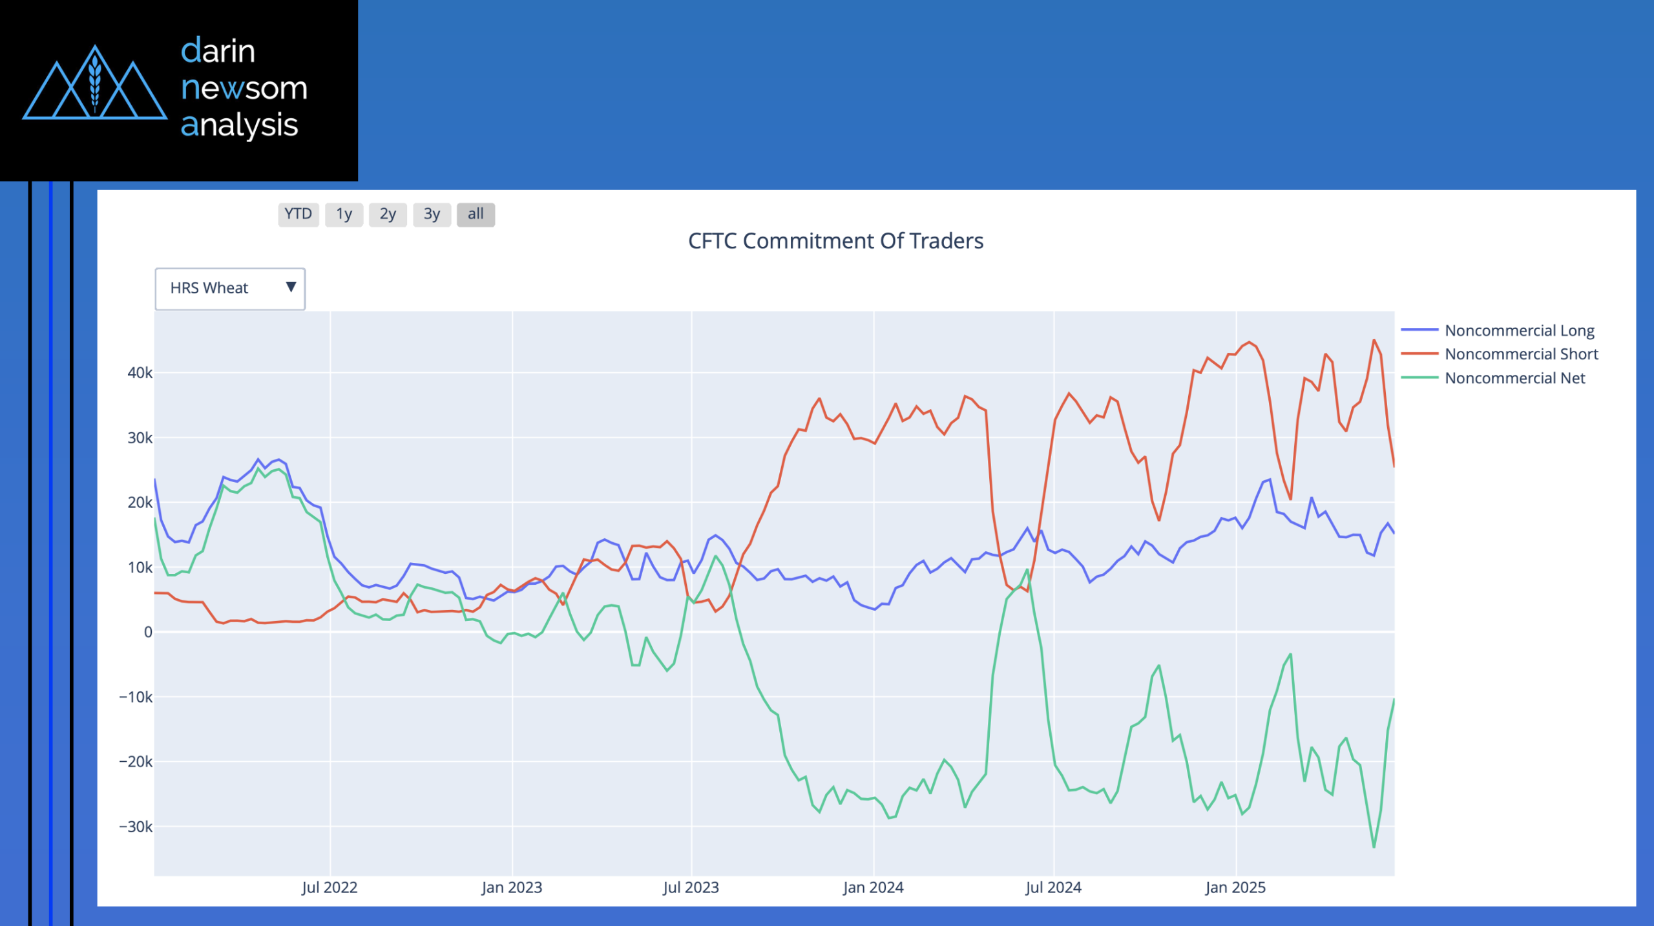Viewport: 1654px width, 926px height.
Task: Click the blue Noncommercial Long legend line
Action: (x=1419, y=330)
